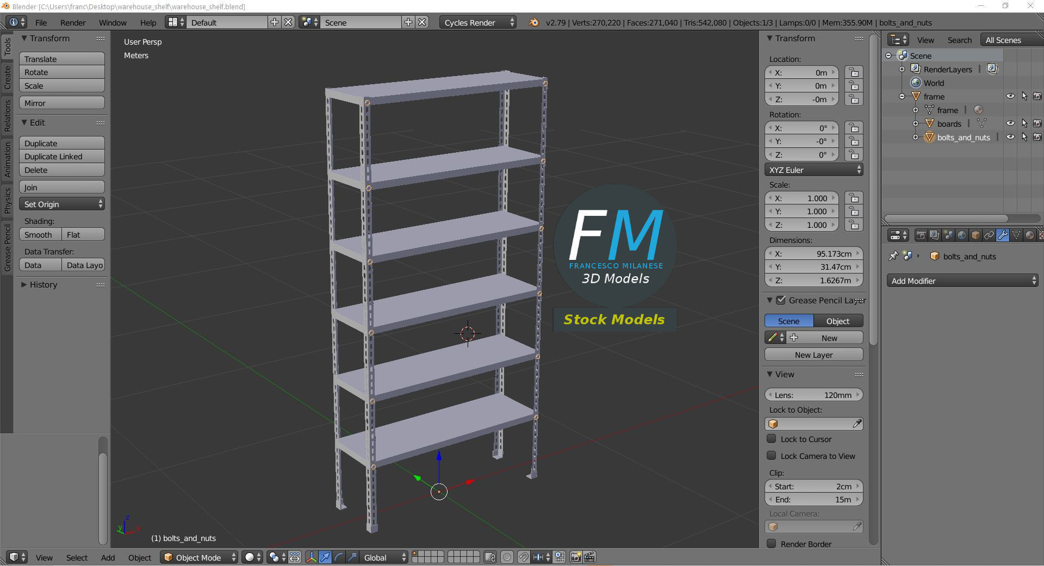Lock the Scale Z value
This screenshot has width=1044, height=566.
click(x=854, y=225)
